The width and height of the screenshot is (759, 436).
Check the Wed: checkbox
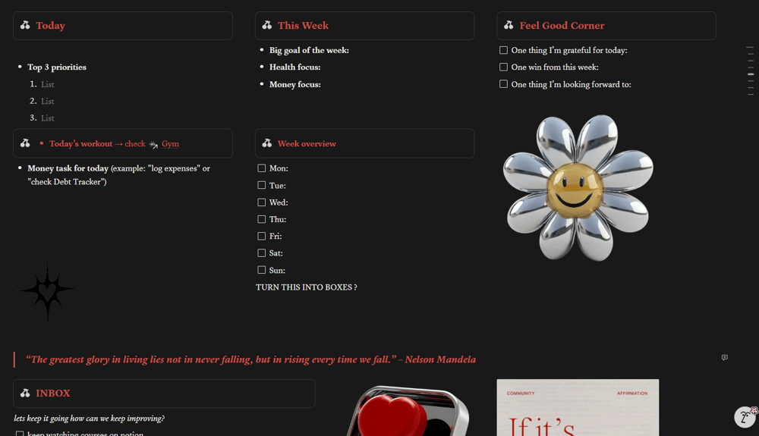pos(261,202)
